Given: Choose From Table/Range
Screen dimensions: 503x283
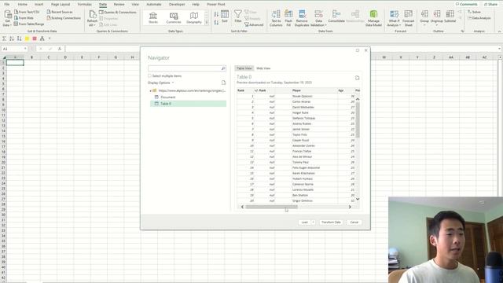Looking at the screenshot, I should tap(29, 24).
